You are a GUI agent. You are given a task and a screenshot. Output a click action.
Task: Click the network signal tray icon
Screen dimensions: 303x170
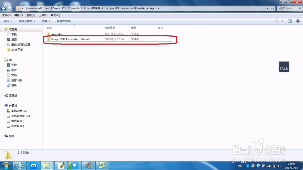pyautogui.click(x=269, y=166)
